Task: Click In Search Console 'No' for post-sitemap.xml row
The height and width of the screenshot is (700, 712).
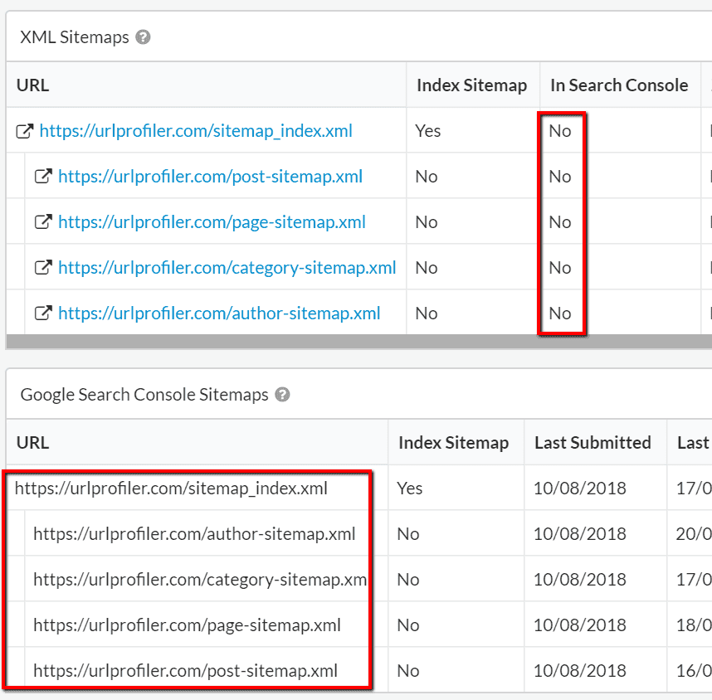Action: coord(560,177)
